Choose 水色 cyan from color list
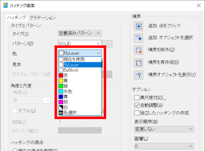This screenshot has height=151, width=205. [x=80, y=91]
